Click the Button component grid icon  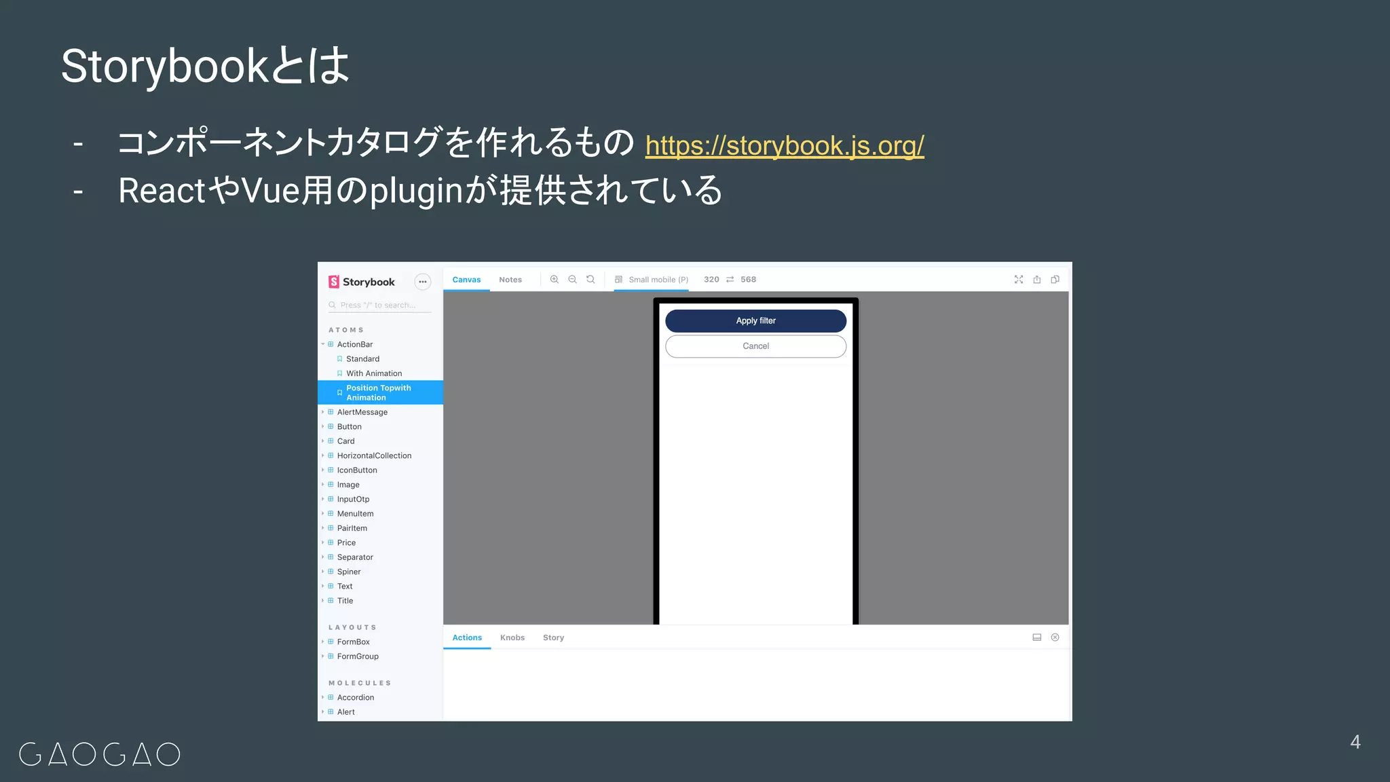(331, 426)
